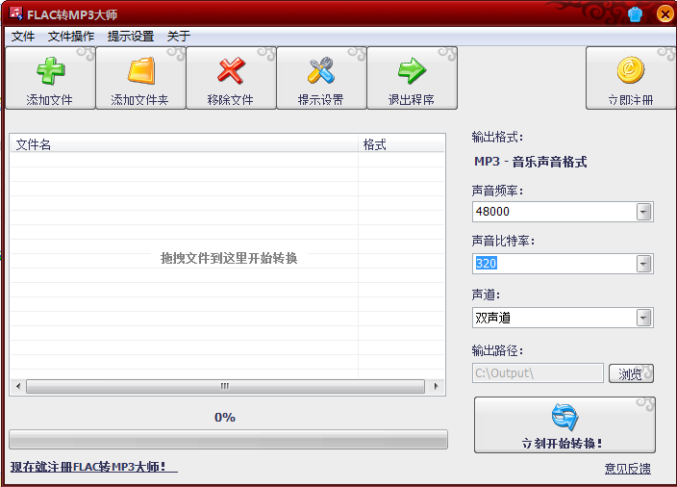
Task: Open the 文件操作 menu
Action: click(x=71, y=37)
